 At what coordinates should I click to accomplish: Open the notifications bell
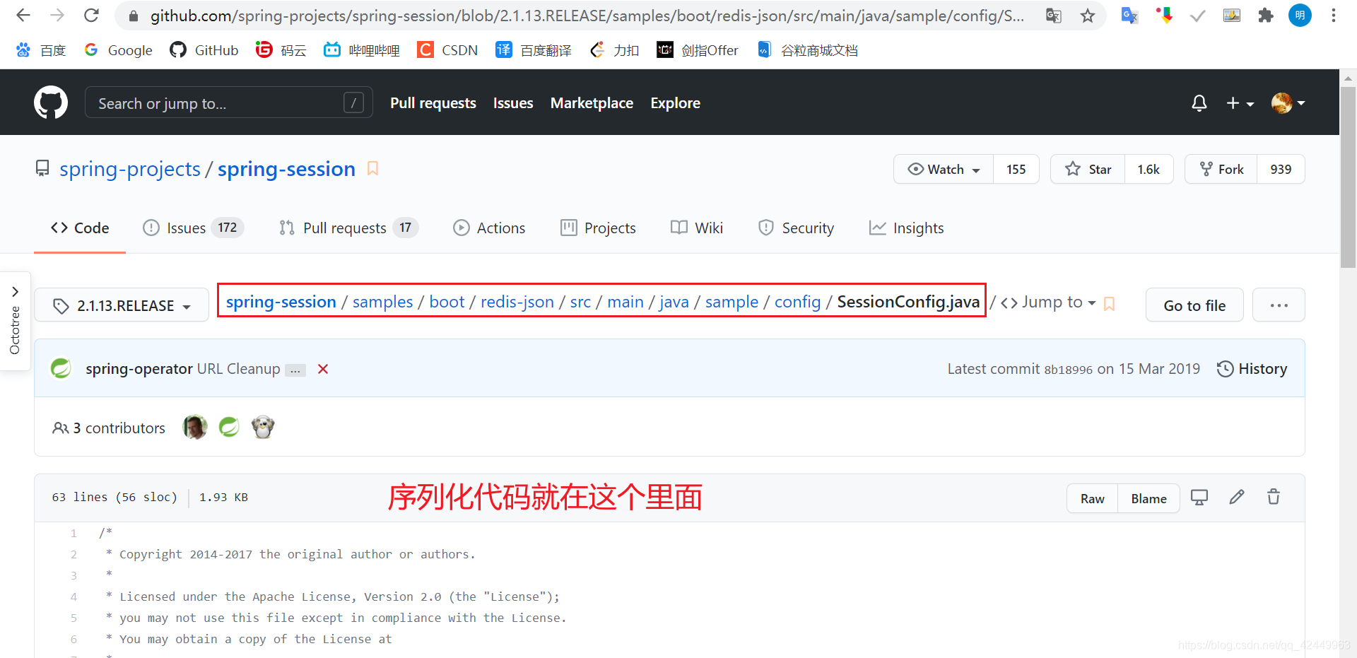(1199, 103)
